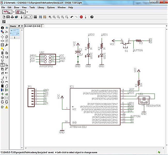The height and width of the screenshot is (155, 168).
Task: Select the Text tool
Action: tap(6, 78)
